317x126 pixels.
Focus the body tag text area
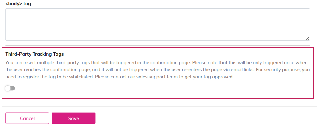tap(157, 24)
